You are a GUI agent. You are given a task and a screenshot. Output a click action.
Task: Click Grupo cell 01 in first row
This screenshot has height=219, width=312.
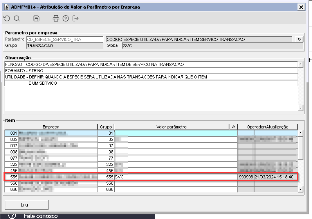coord(106,133)
